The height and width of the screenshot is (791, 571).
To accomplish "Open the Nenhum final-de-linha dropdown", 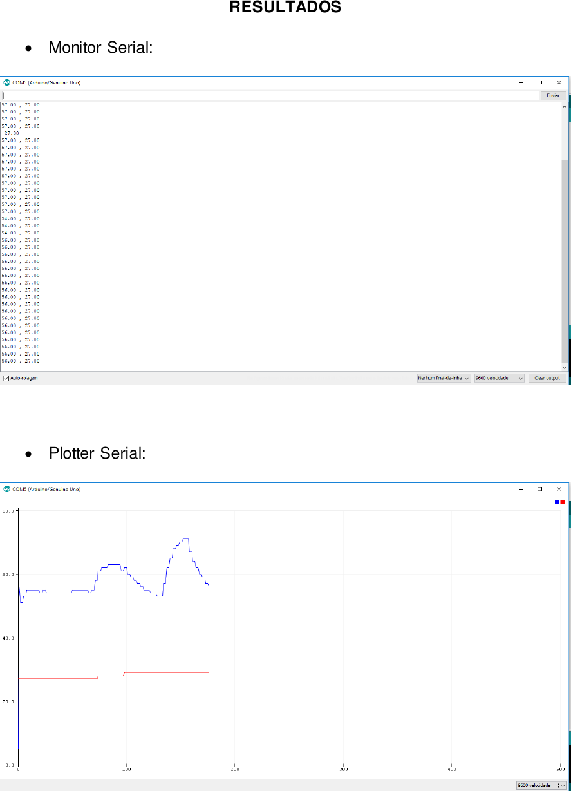I will pos(443,378).
